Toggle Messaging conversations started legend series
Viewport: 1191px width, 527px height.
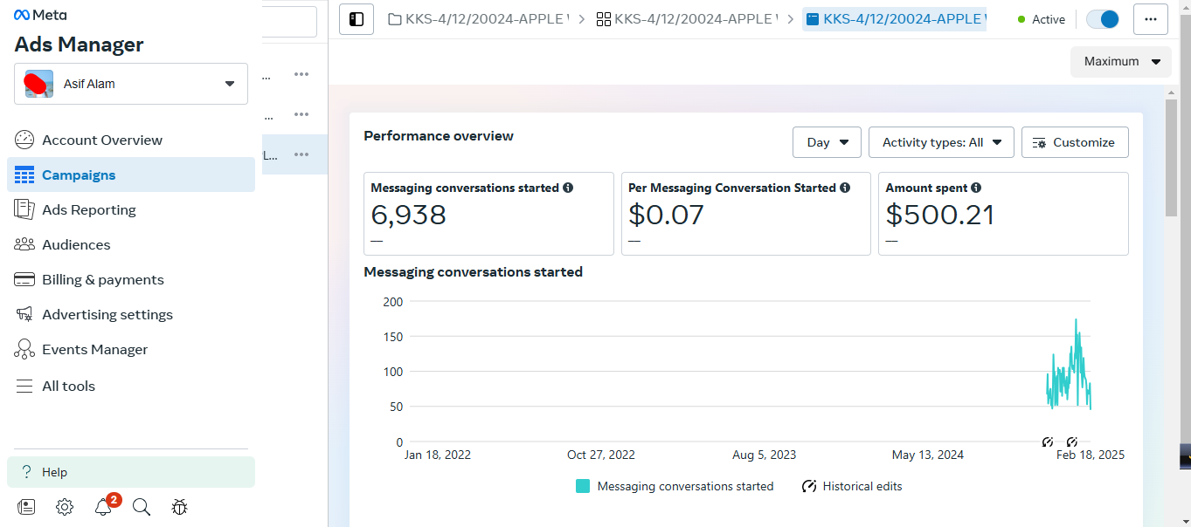tap(675, 486)
